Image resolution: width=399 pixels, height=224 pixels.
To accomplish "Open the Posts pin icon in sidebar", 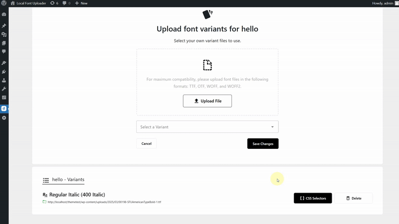I will (4, 26).
